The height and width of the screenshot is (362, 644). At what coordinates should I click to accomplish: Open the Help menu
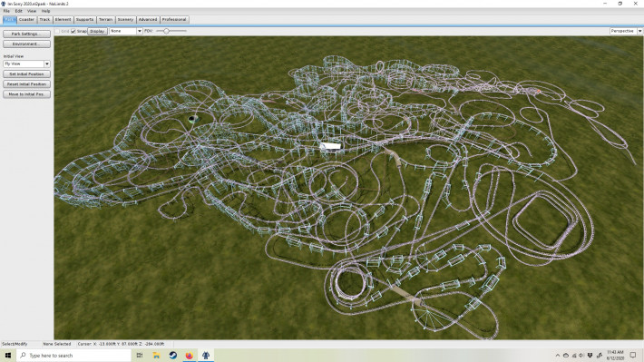pos(45,11)
